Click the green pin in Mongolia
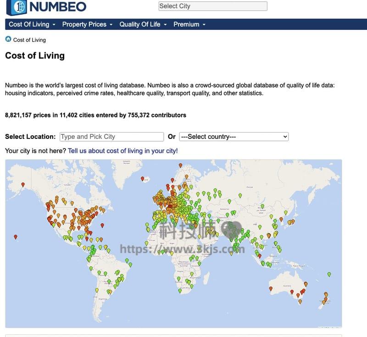 [262, 206]
